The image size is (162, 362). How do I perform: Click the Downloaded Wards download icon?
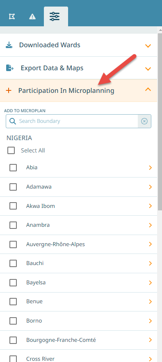[x=9, y=45]
